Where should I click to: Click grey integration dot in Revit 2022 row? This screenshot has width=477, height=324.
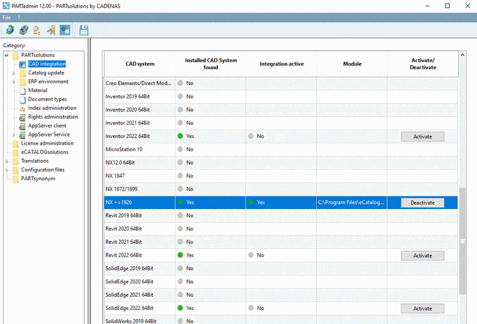(251, 255)
